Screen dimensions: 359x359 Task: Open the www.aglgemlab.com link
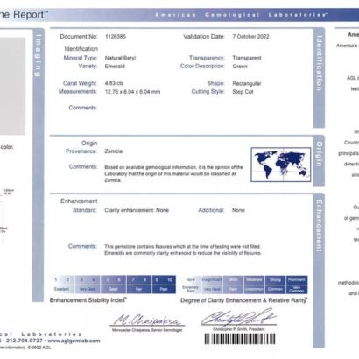coord(74,341)
